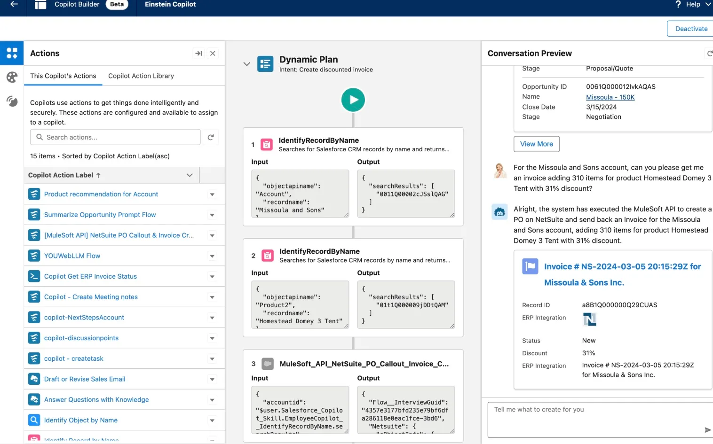The image size is (713, 444).
Task: Click the Deactivate button
Action: click(691, 29)
